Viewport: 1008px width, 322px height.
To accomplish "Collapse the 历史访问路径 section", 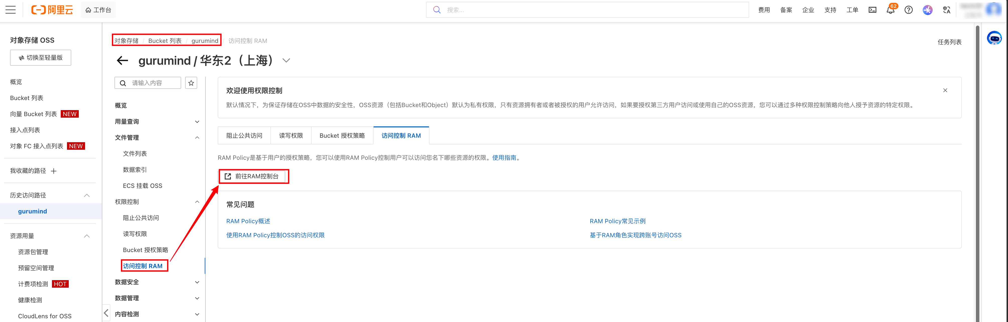I will click(87, 195).
